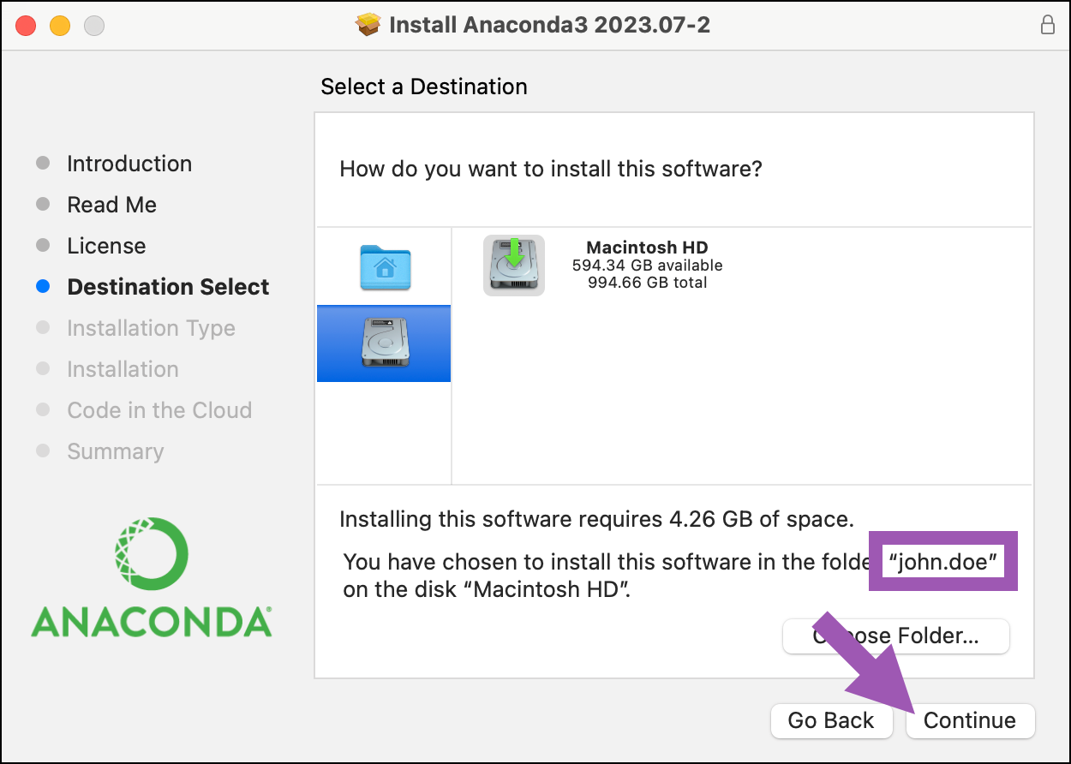Click the Code in the Cloud step
The width and height of the screenshot is (1071, 764).
159,410
